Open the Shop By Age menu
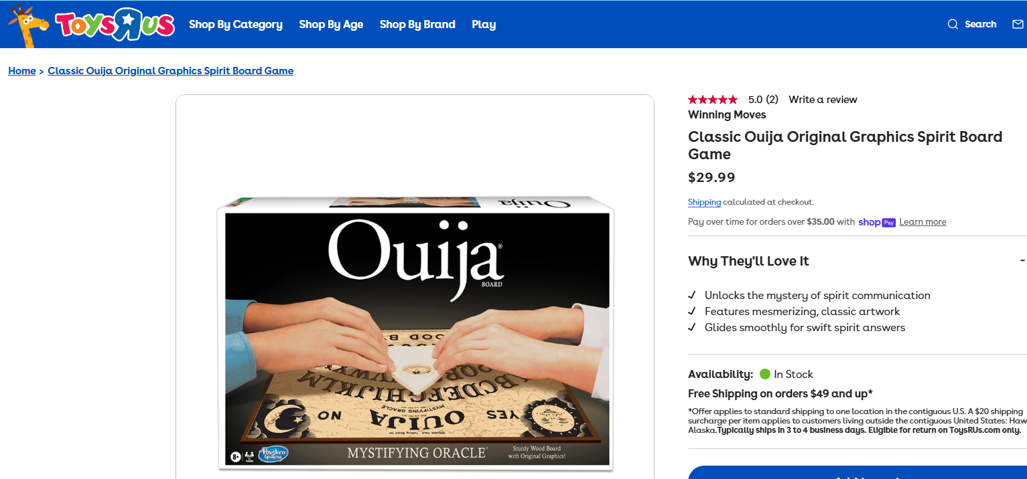 click(331, 24)
